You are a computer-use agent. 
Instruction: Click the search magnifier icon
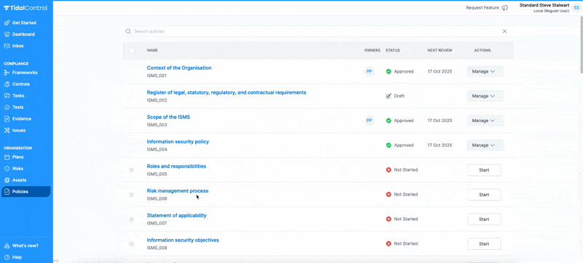tap(128, 31)
